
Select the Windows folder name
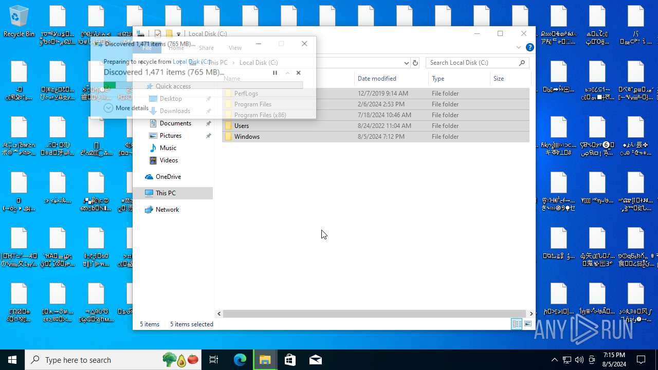pos(247,137)
